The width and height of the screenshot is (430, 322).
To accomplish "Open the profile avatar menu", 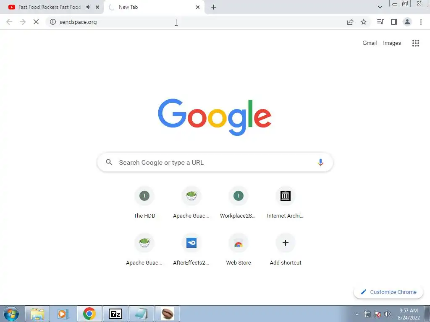I will coord(407,22).
